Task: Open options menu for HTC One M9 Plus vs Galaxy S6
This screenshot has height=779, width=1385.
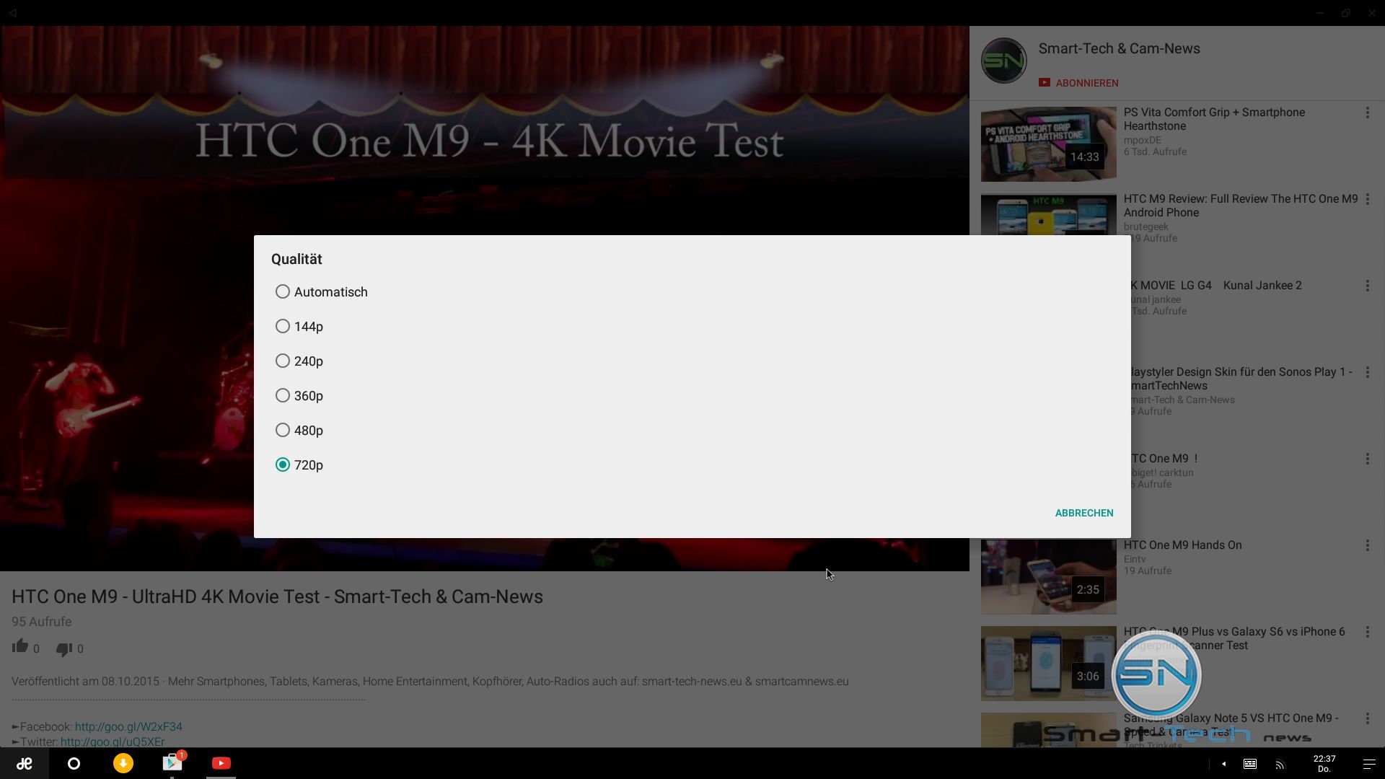Action: [1367, 632]
